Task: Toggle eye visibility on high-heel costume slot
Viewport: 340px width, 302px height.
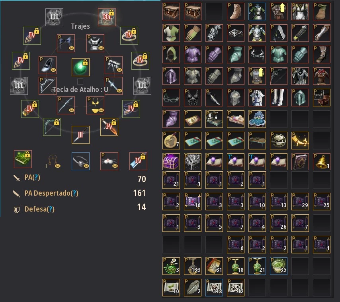Action: (53, 70)
